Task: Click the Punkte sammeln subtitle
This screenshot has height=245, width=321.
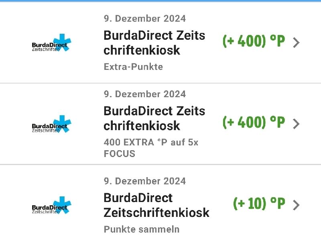Action: point(142,229)
